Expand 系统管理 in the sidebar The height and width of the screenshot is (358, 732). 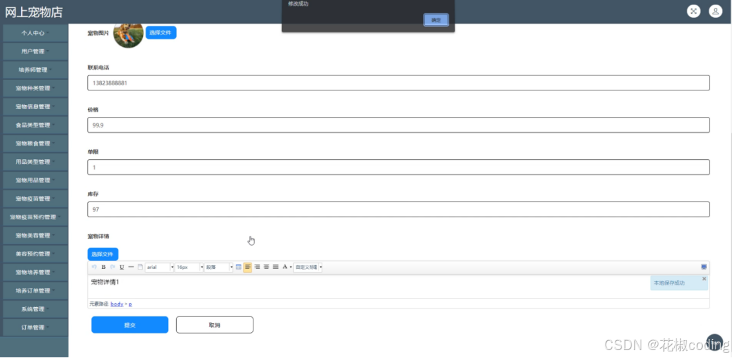coord(36,309)
